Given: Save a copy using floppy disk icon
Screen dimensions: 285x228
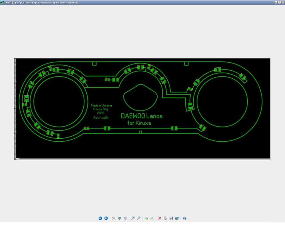Looking at the screenshot, I should pos(171,218).
